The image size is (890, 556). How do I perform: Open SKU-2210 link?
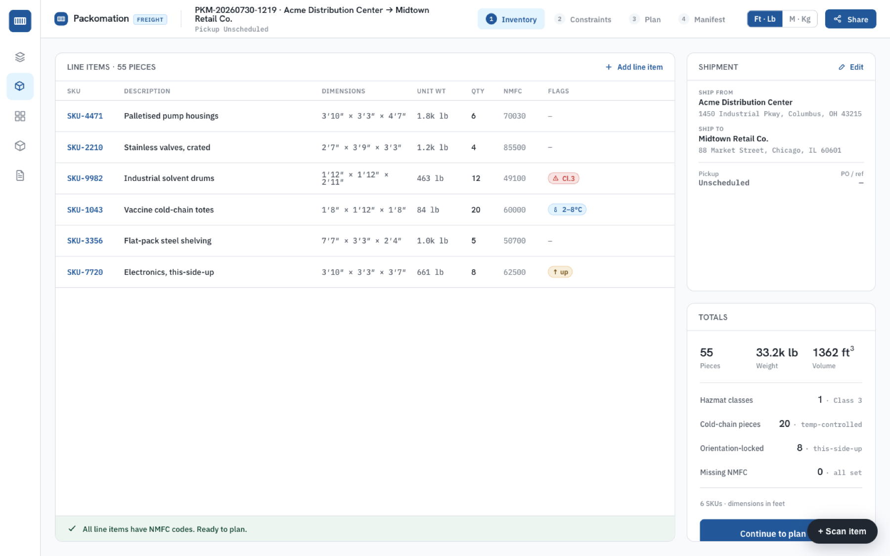[x=85, y=147]
